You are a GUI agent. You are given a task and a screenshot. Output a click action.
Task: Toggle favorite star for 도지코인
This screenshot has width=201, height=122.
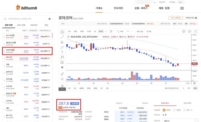click(x=4, y=87)
